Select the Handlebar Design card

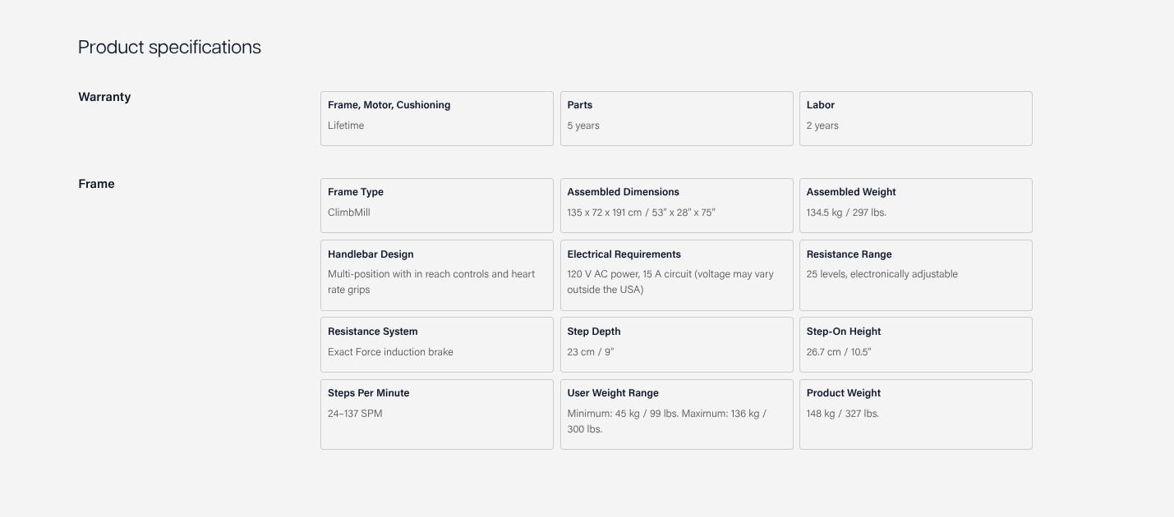coord(436,275)
